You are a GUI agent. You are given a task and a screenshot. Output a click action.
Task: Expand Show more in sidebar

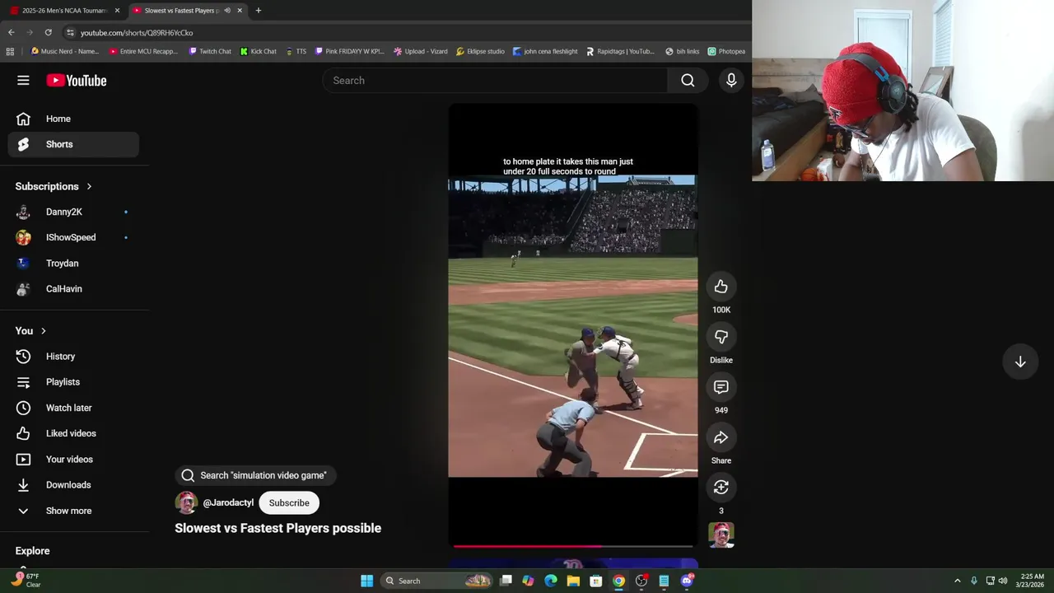[74, 511]
